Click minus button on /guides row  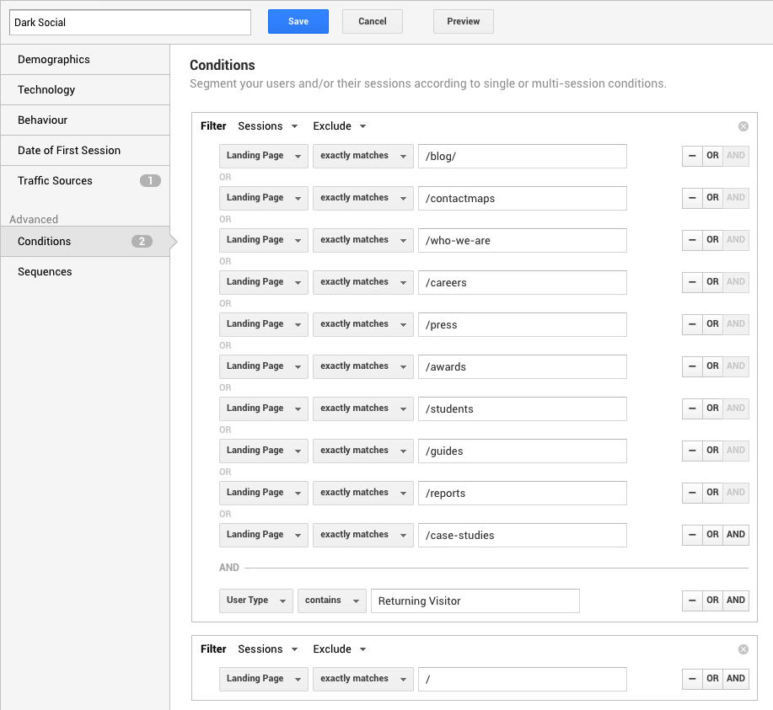692,451
